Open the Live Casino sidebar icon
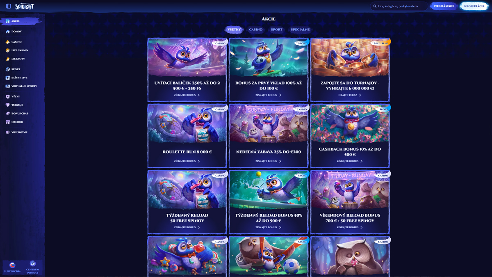This screenshot has height=277, width=492. coord(7,50)
